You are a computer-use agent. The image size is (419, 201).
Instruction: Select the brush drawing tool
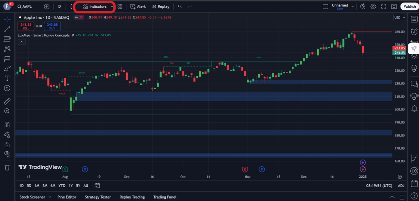[x=7, y=68]
